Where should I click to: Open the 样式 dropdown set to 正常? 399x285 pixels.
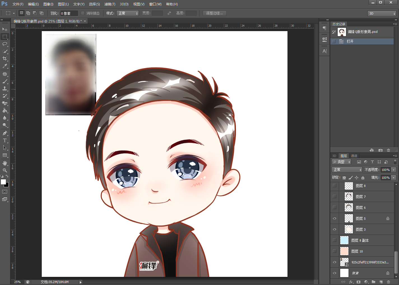(x=127, y=13)
